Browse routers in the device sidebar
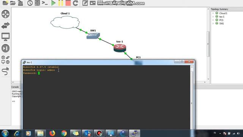Image resolution: width=243 pixels, height=137 pixels. pos(6,14)
